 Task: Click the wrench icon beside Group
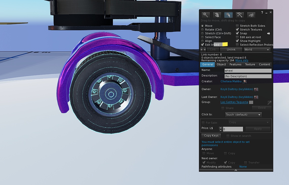(269, 102)
